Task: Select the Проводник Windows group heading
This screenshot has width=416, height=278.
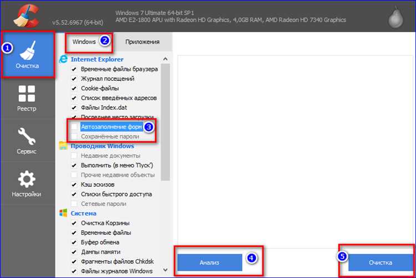Action: click(x=102, y=146)
